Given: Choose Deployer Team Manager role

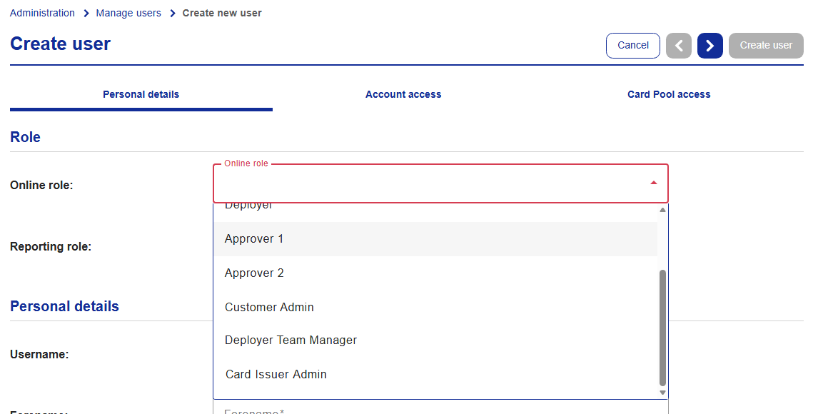Looking at the screenshot, I should pos(435,340).
